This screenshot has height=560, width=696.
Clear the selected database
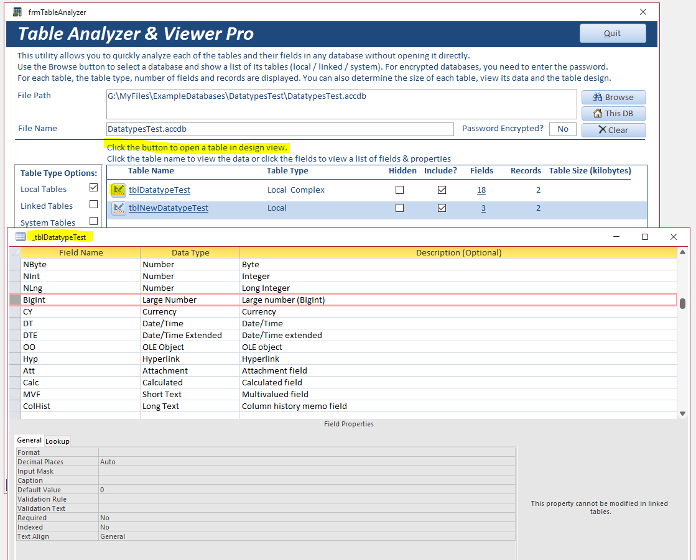tap(613, 130)
